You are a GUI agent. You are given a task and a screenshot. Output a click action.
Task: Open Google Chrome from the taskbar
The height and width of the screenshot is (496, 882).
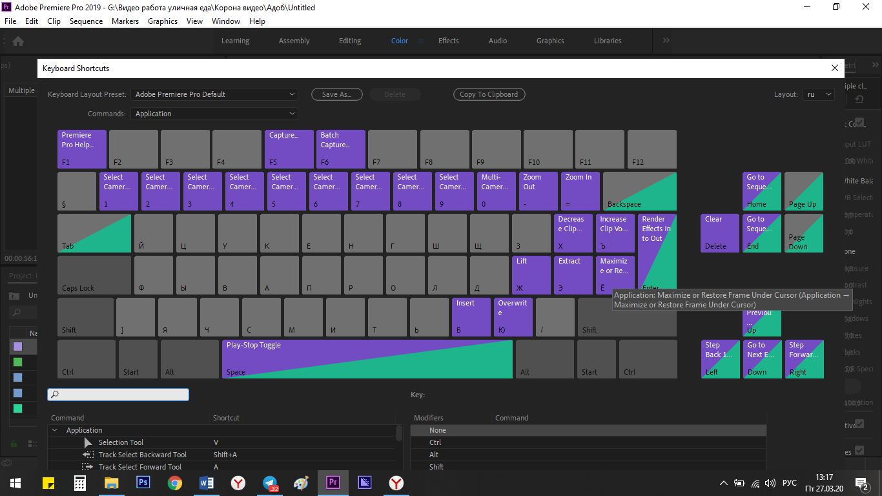coord(175,482)
